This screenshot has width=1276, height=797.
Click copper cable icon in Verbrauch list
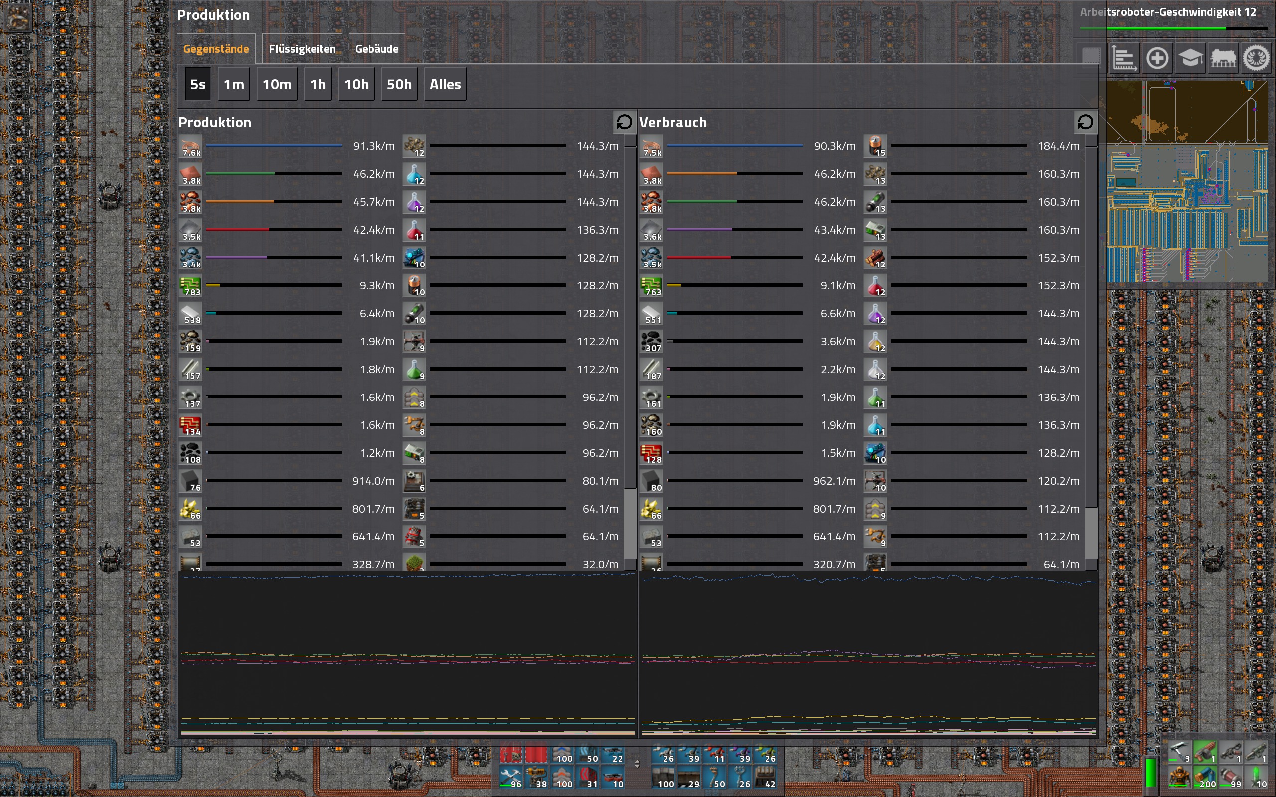[x=652, y=146]
